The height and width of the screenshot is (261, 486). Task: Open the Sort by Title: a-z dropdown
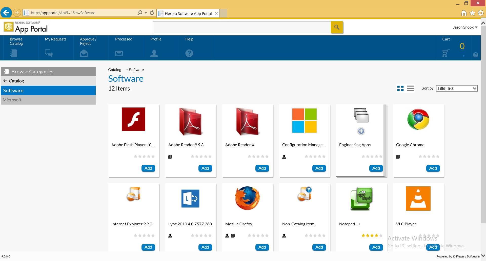coord(457,88)
